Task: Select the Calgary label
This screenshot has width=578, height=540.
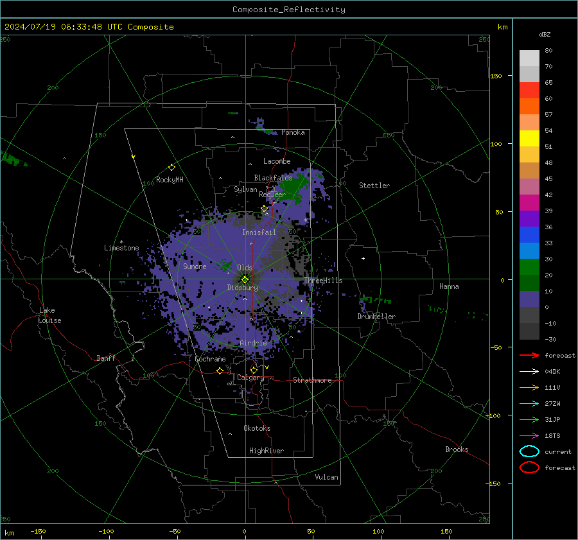Action: 250,378
